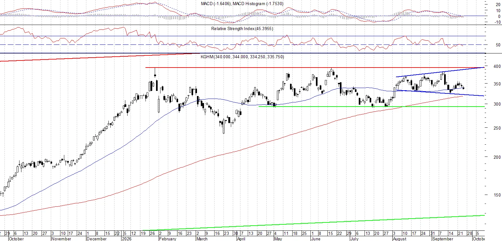Image resolution: width=502 pixels, height=241 pixels.
Task: Select the December month label
Action: pos(97,239)
